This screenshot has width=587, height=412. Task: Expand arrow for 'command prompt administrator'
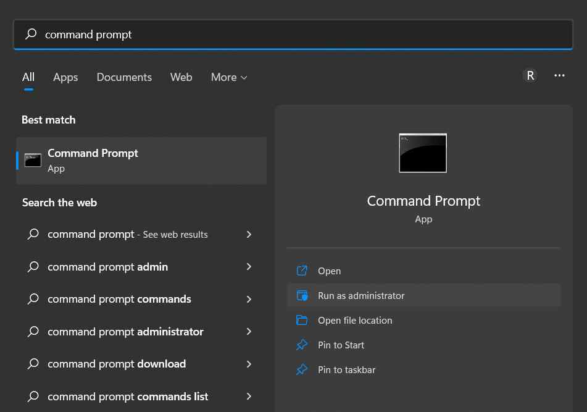click(x=249, y=332)
